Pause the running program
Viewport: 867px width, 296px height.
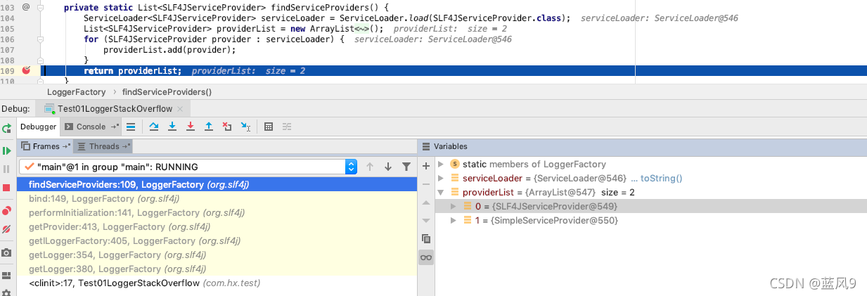(x=6, y=169)
